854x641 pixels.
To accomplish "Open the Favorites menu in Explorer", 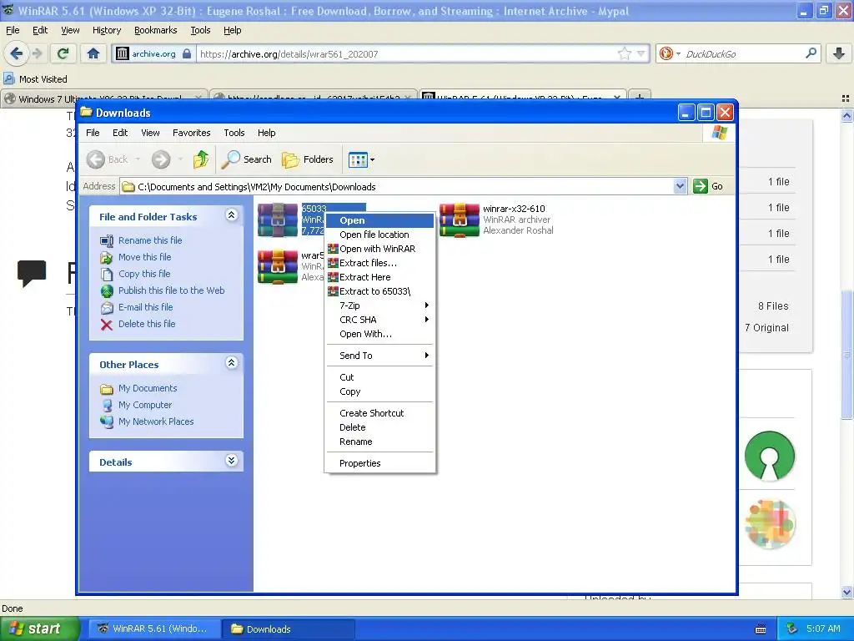I will [191, 133].
